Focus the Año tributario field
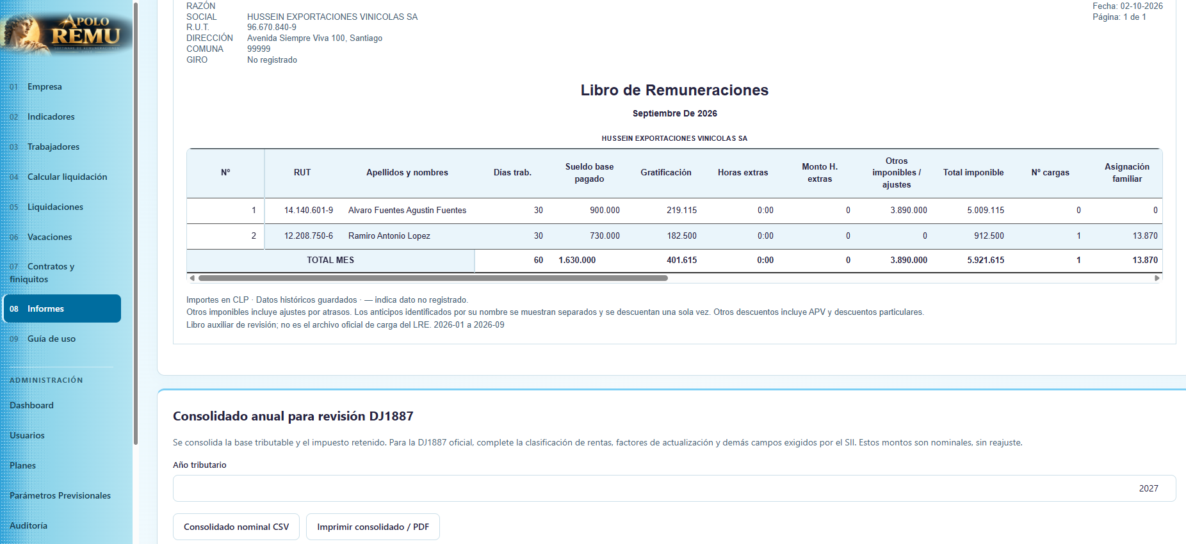The width and height of the screenshot is (1186, 544). pyautogui.click(x=674, y=488)
